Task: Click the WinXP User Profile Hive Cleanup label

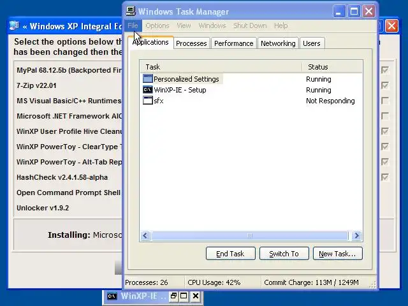Action: point(69,131)
